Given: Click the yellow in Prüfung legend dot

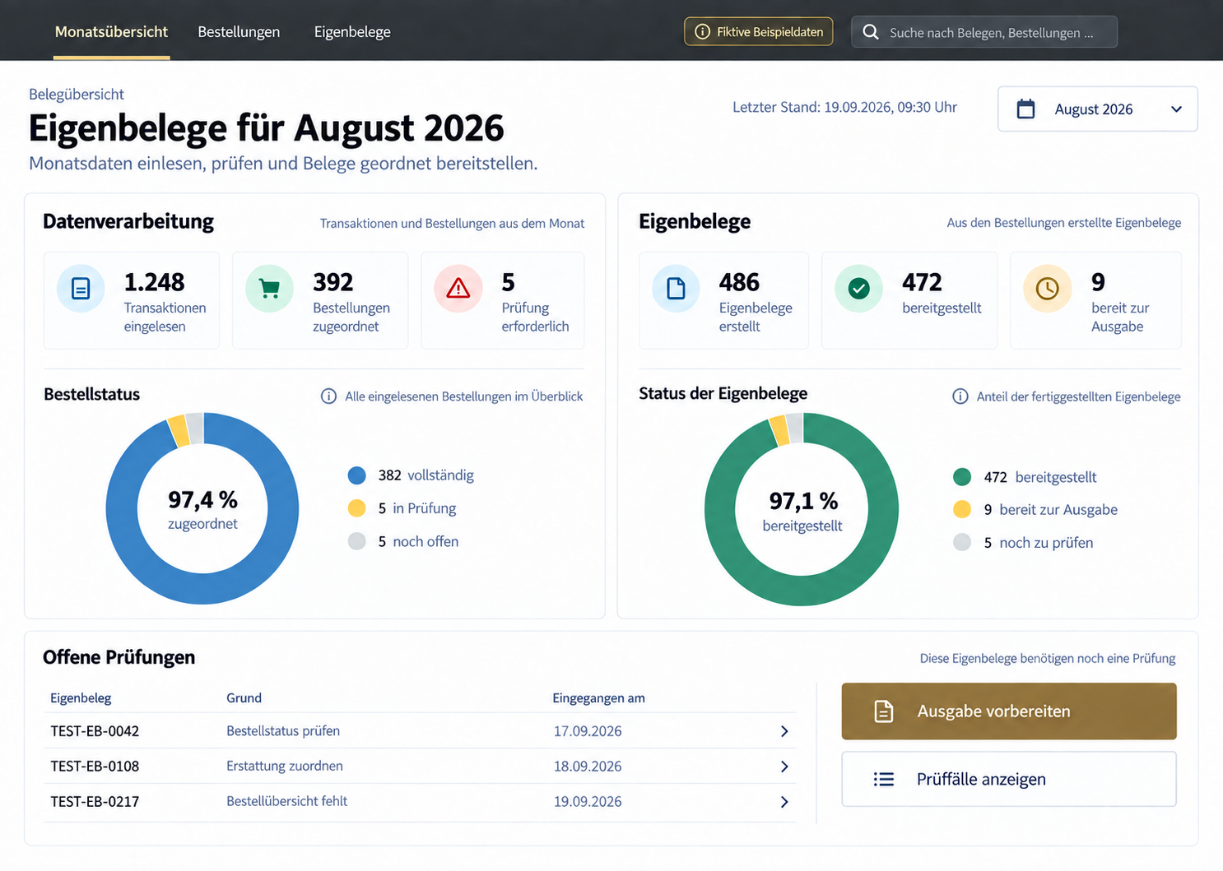Looking at the screenshot, I should [x=356, y=508].
